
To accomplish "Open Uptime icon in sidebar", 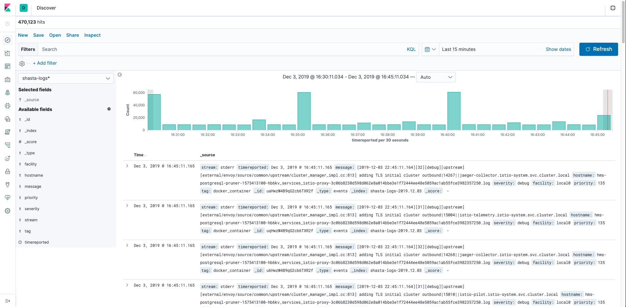I will click(8, 158).
